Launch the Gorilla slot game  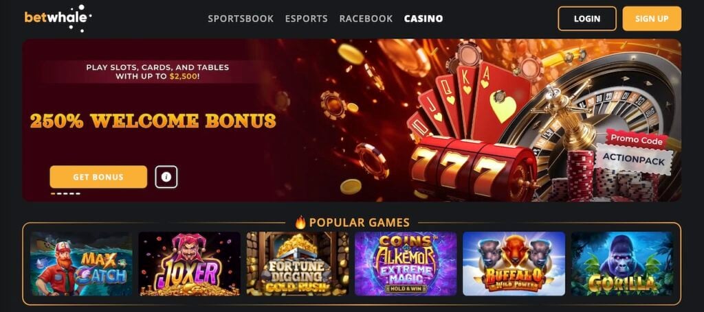[621, 263]
